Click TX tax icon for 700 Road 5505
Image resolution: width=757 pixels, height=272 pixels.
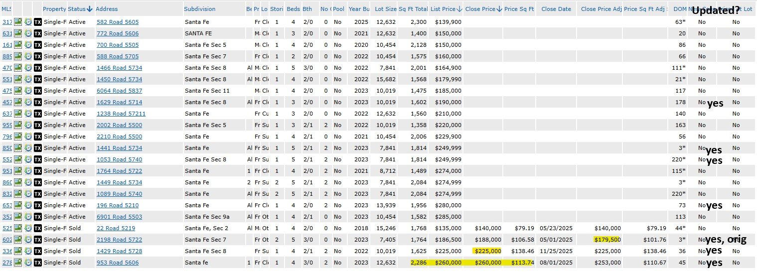(x=37, y=45)
